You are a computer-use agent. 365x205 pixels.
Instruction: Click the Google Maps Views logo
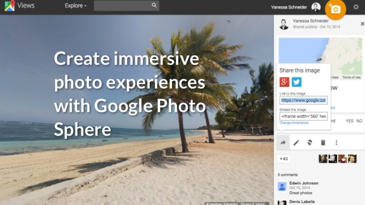[19, 6]
